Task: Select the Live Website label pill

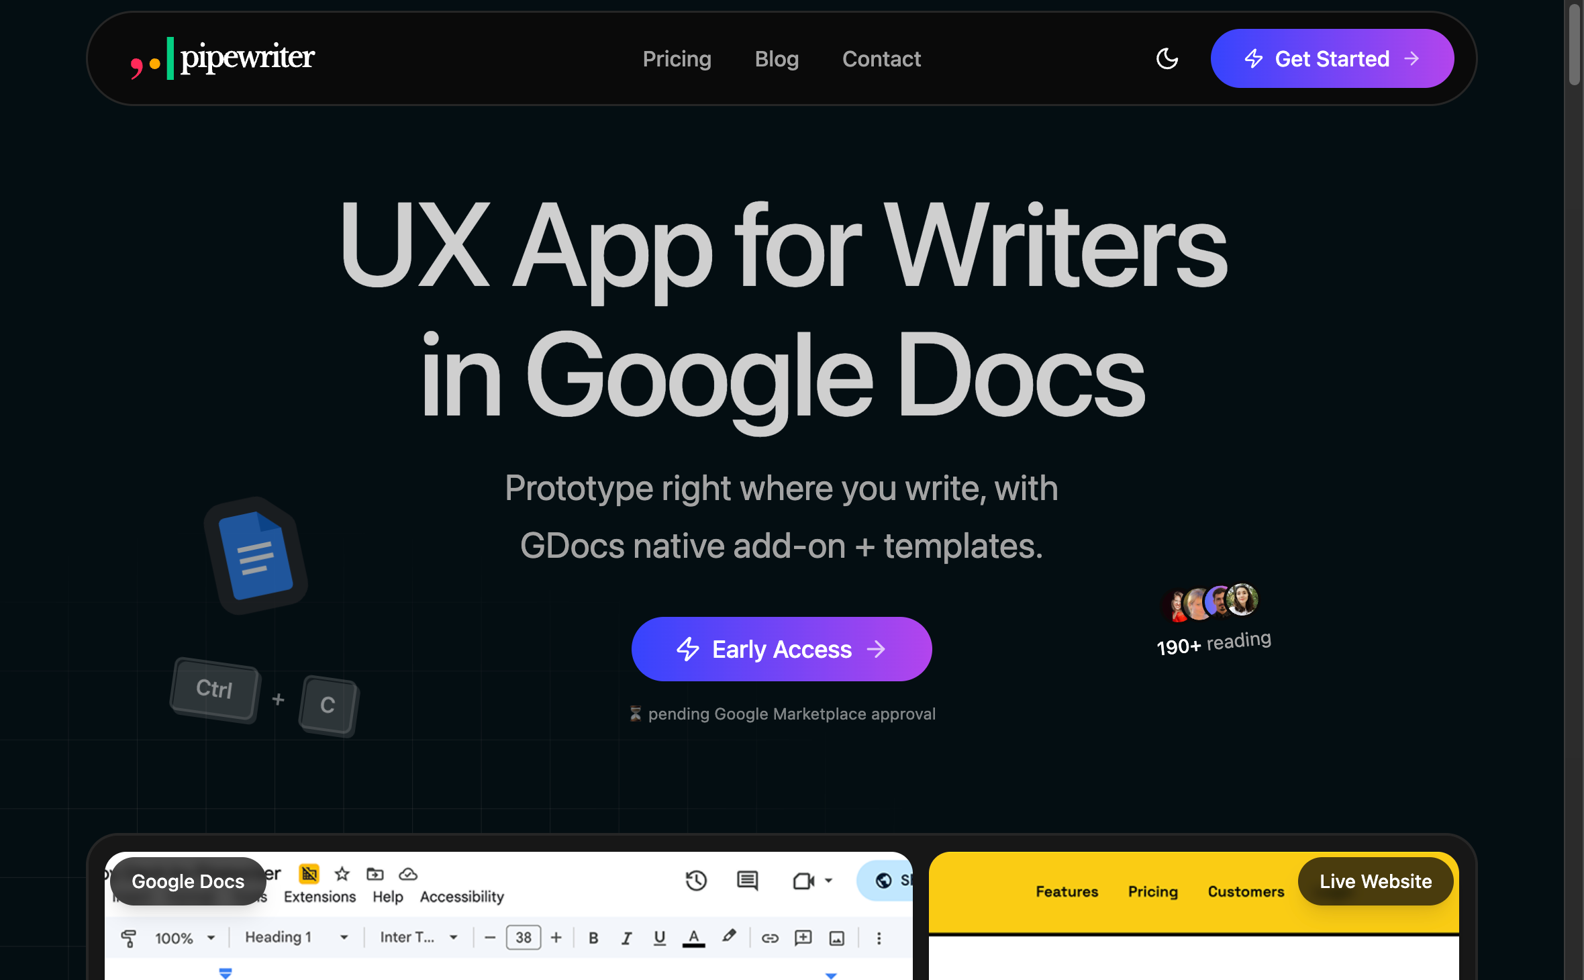Action: coord(1375,881)
